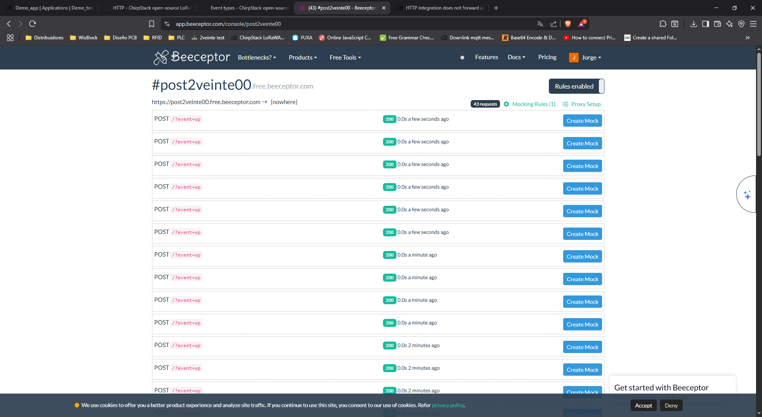Open Brave Rewards triangle icon
The width and height of the screenshot is (762, 417).
pos(582,24)
